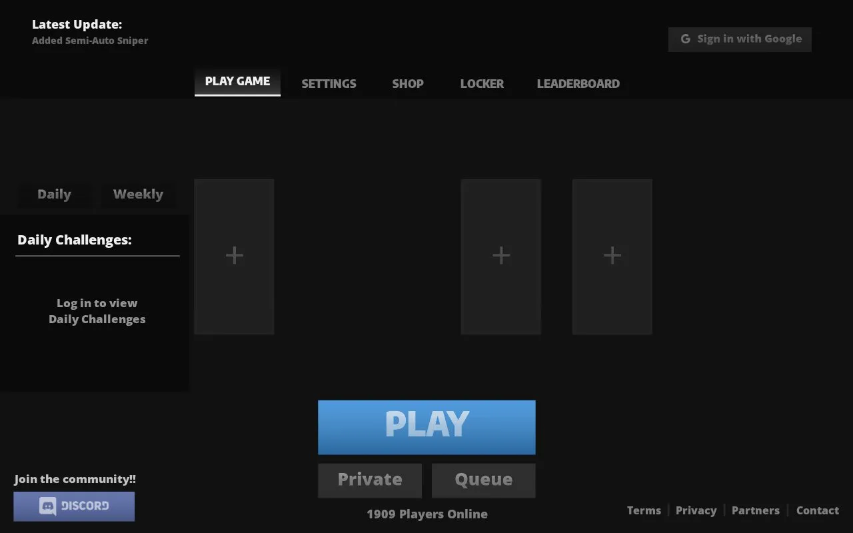Click the Queue button
The width and height of the screenshot is (853, 533).
[484, 480]
